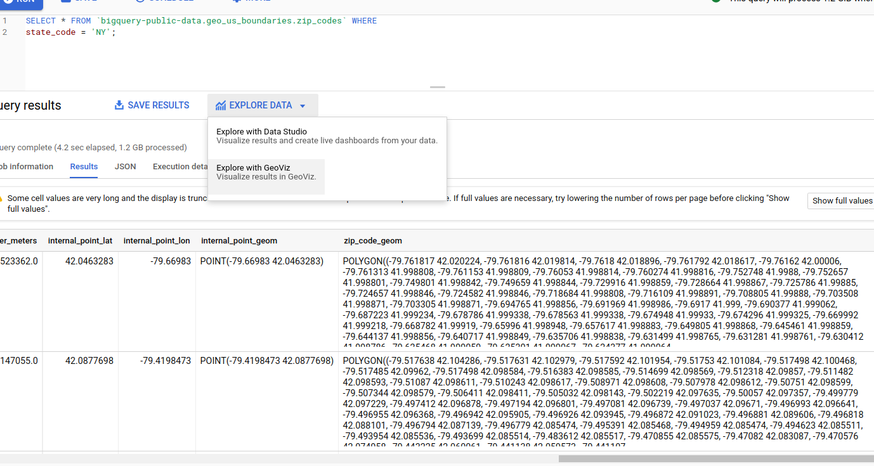874x466 pixels.
Task: Click the internal_point_lon column header
Action: (x=157, y=240)
